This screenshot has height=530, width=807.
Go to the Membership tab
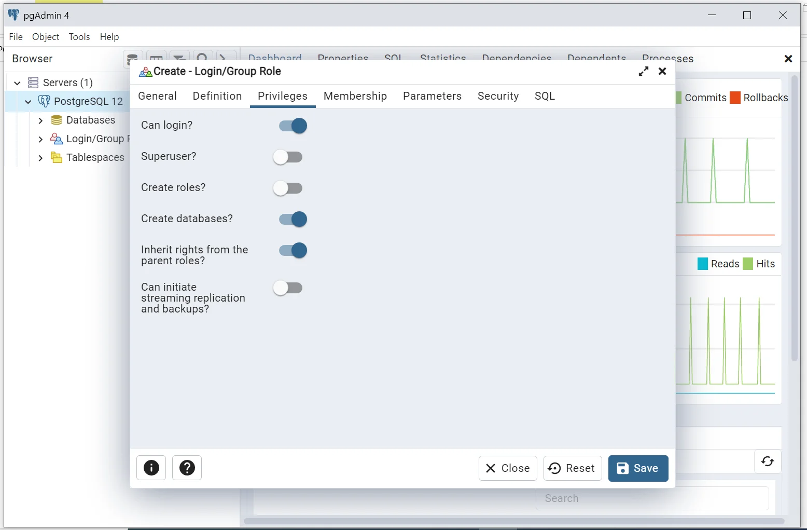pyautogui.click(x=355, y=96)
